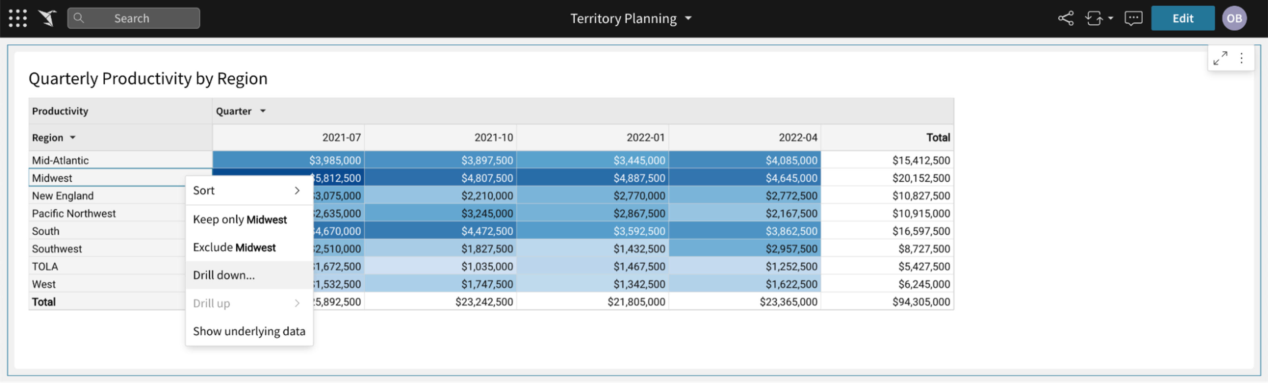This screenshot has width=1268, height=383.
Task: Open the comments icon
Action: 1133,19
